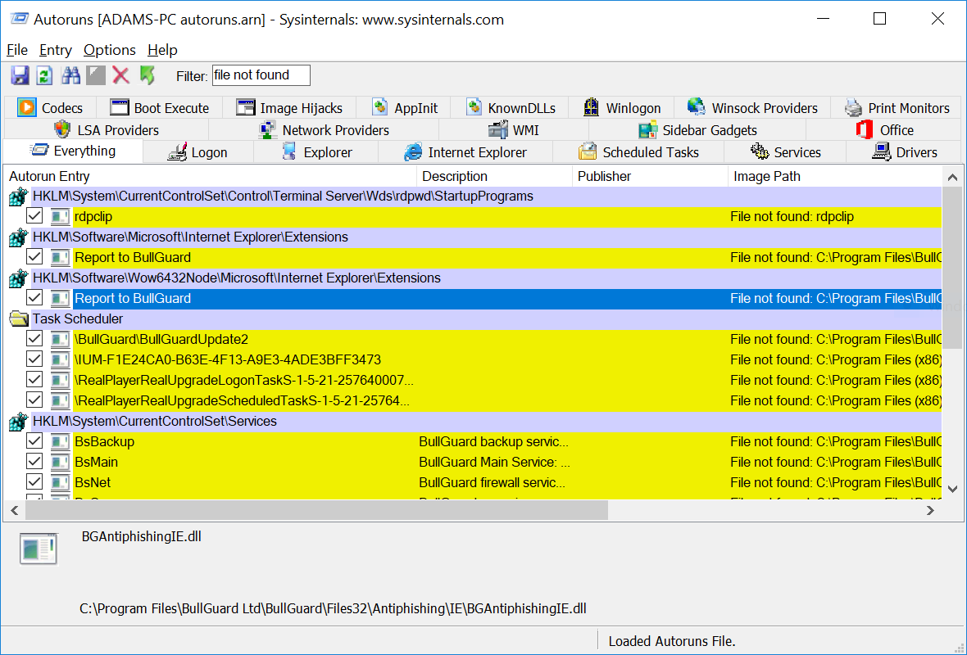Click the Find binoculars icon
The height and width of the screenshot is (655, 967).
(x=70, y=75)
